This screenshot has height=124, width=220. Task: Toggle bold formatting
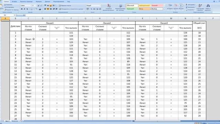tap(22, 9)
